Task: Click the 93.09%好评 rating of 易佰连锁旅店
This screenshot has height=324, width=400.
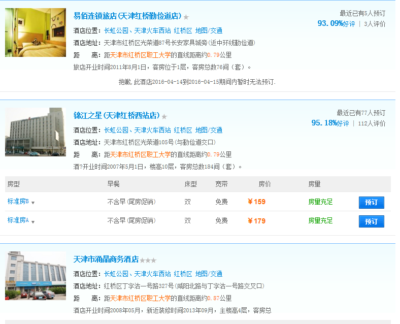Action: 336,23
